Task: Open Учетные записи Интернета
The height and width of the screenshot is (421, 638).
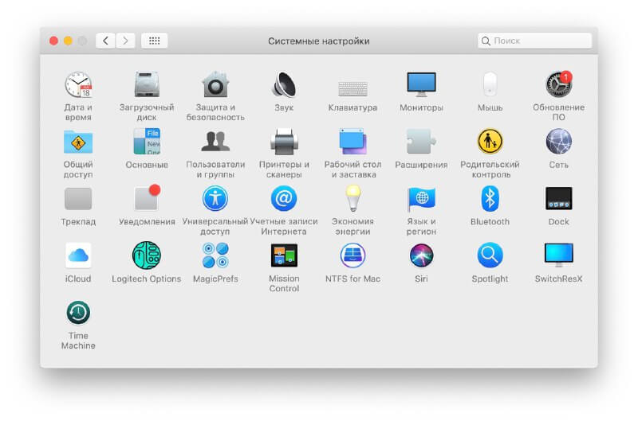Action: click(284, 198)
